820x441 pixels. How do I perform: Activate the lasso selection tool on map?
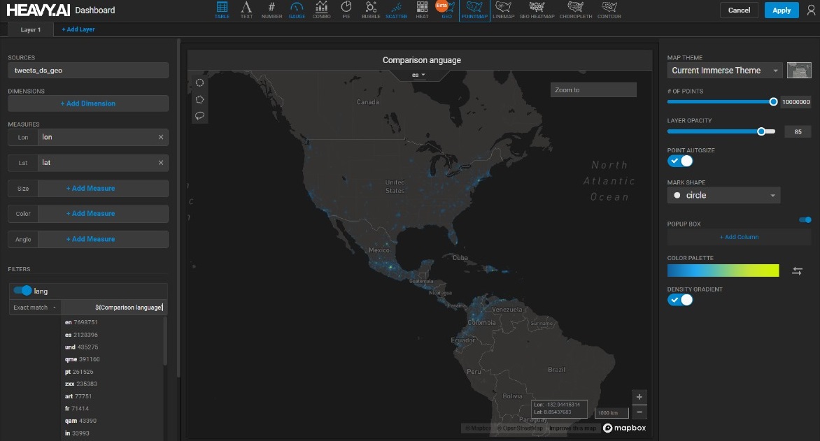point(199,116)
